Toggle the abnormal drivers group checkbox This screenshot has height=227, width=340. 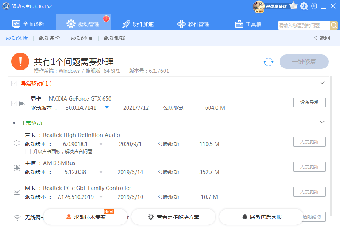pyautogui.click(x=14, y=84)
